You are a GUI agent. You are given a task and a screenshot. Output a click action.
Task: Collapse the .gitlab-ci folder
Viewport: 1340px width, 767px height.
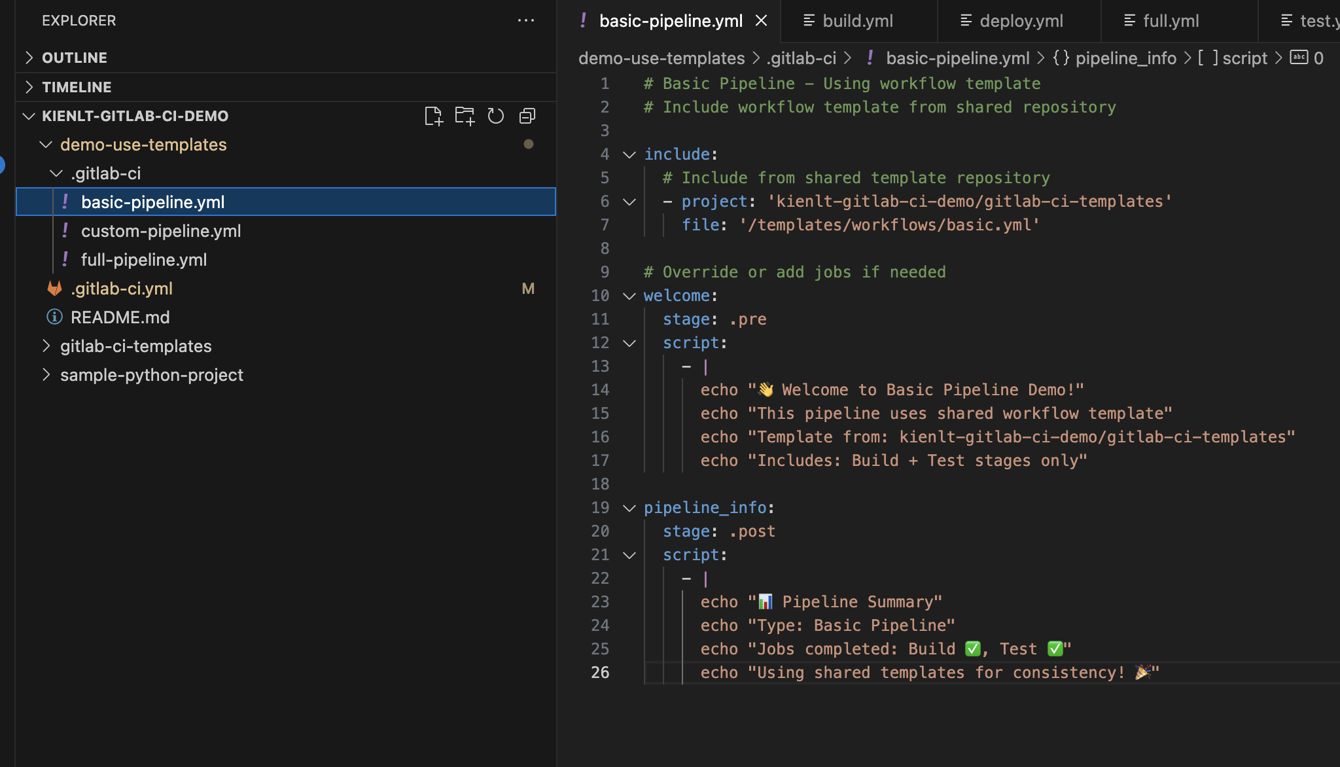tap(55, 173)
